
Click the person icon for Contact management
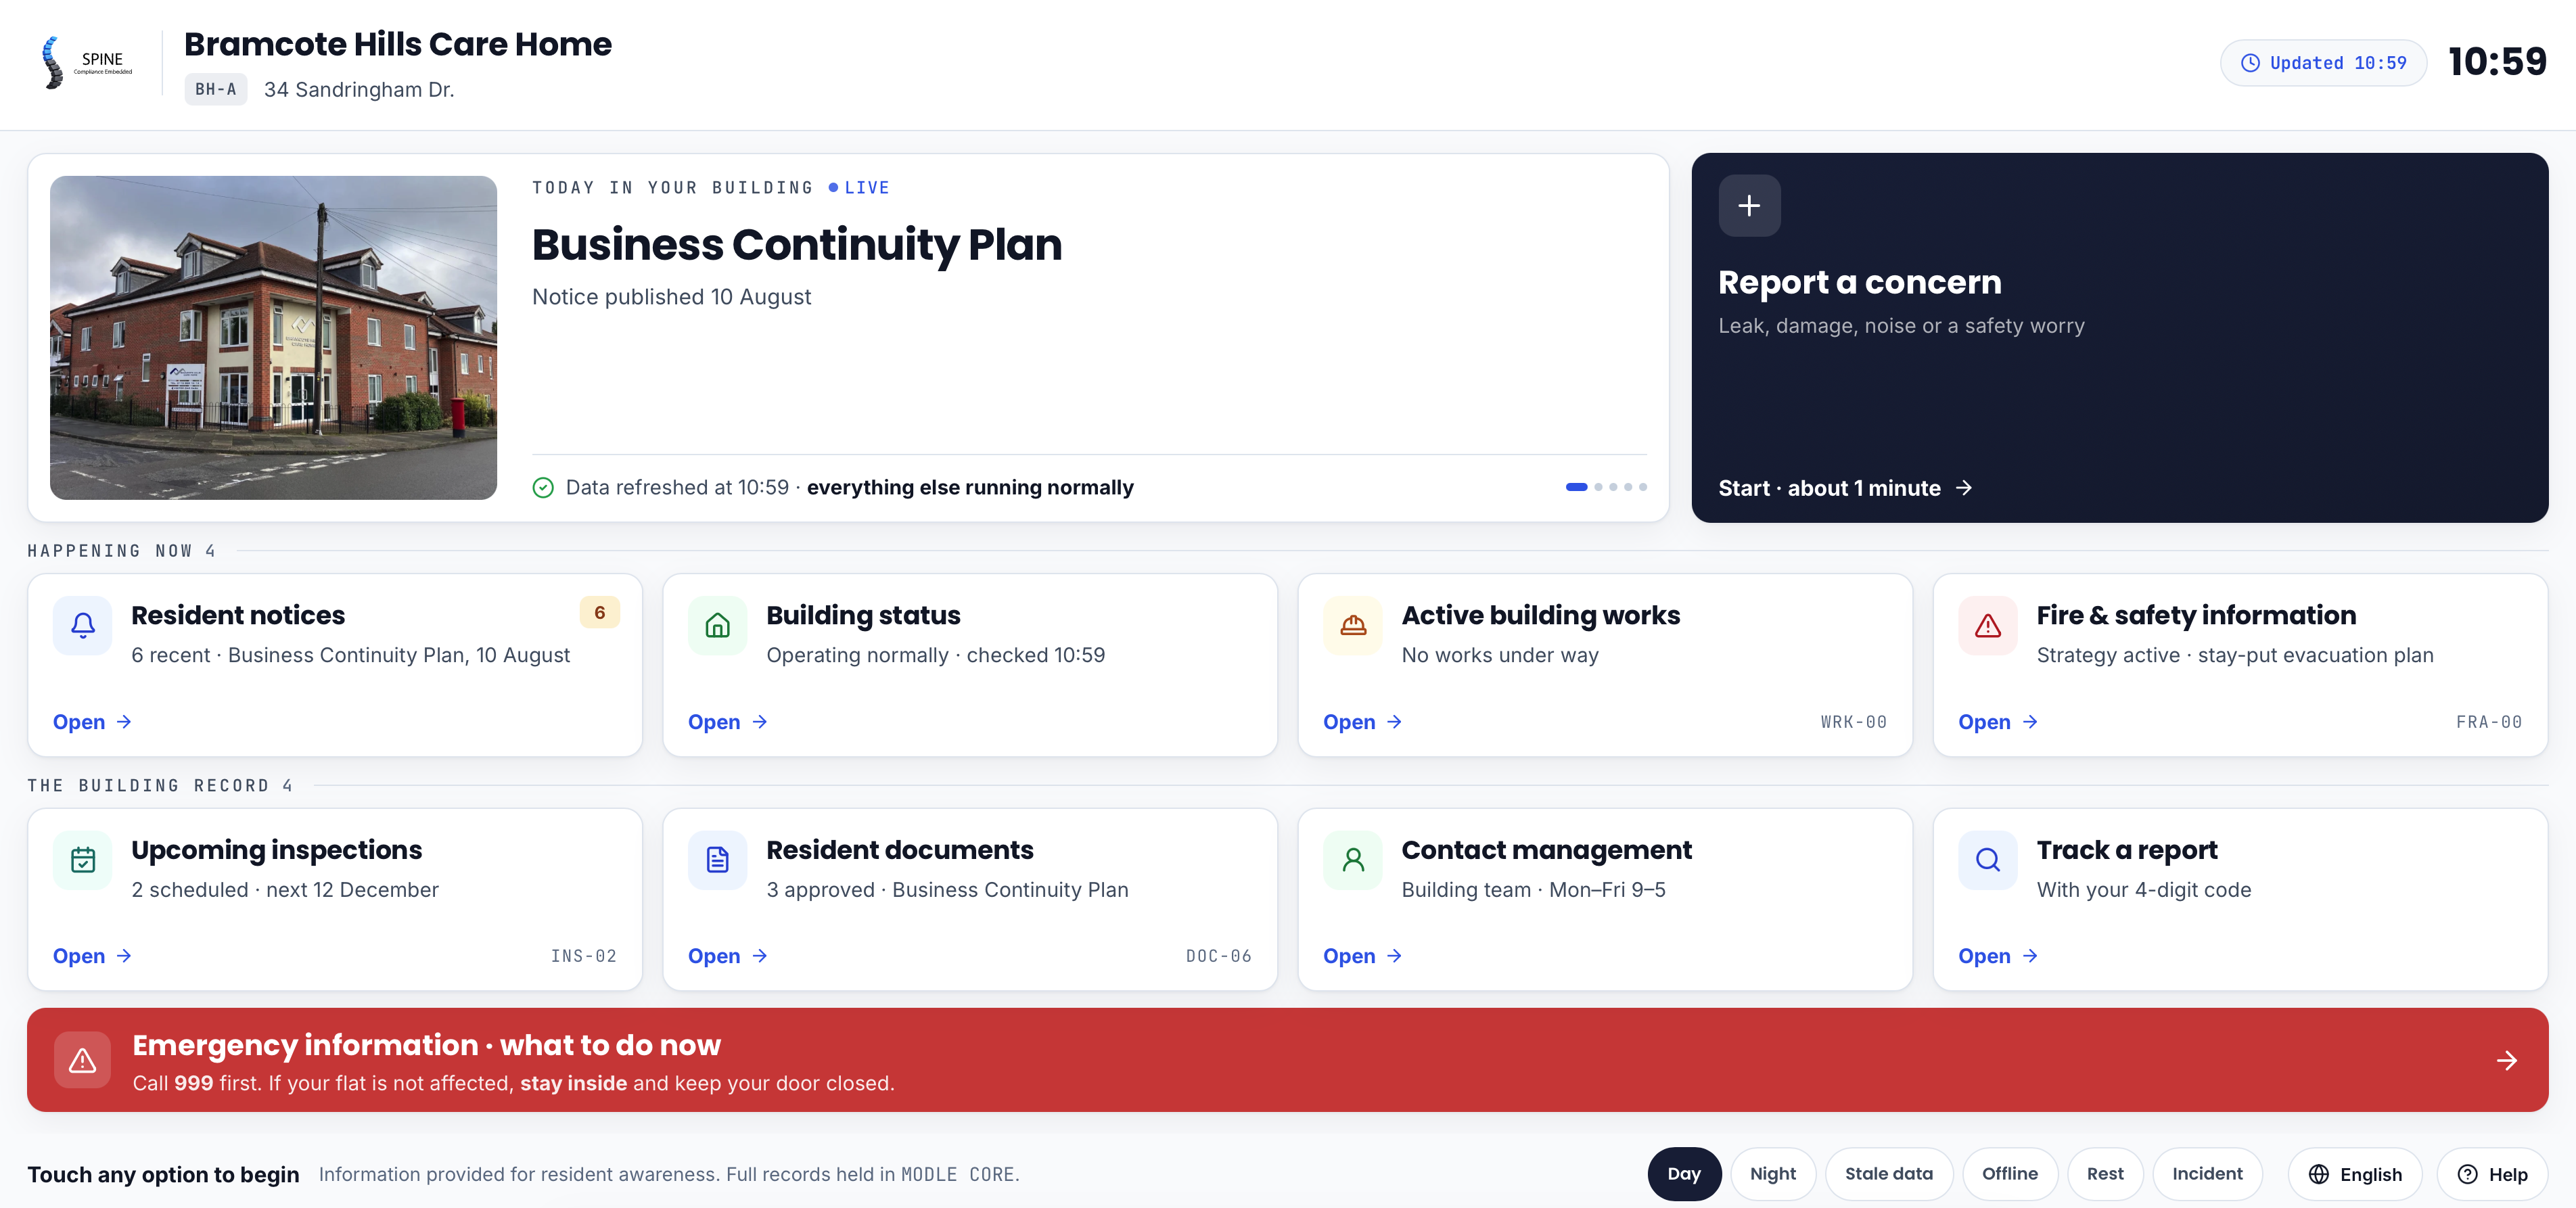1353,860
